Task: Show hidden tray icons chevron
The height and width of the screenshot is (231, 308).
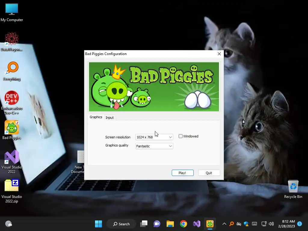Action: pos(224,224)
